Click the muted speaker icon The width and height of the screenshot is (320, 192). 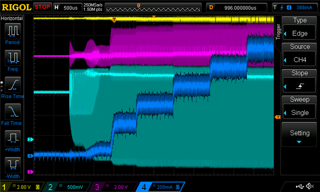(310, 186)
